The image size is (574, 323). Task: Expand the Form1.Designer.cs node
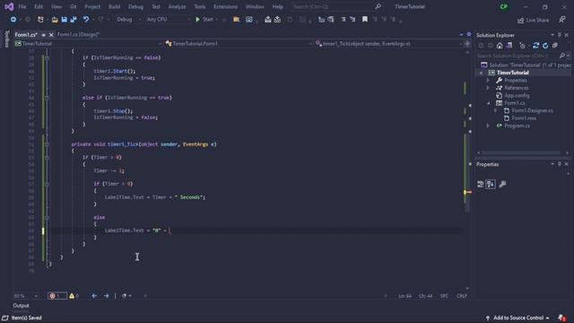point(496,110)
